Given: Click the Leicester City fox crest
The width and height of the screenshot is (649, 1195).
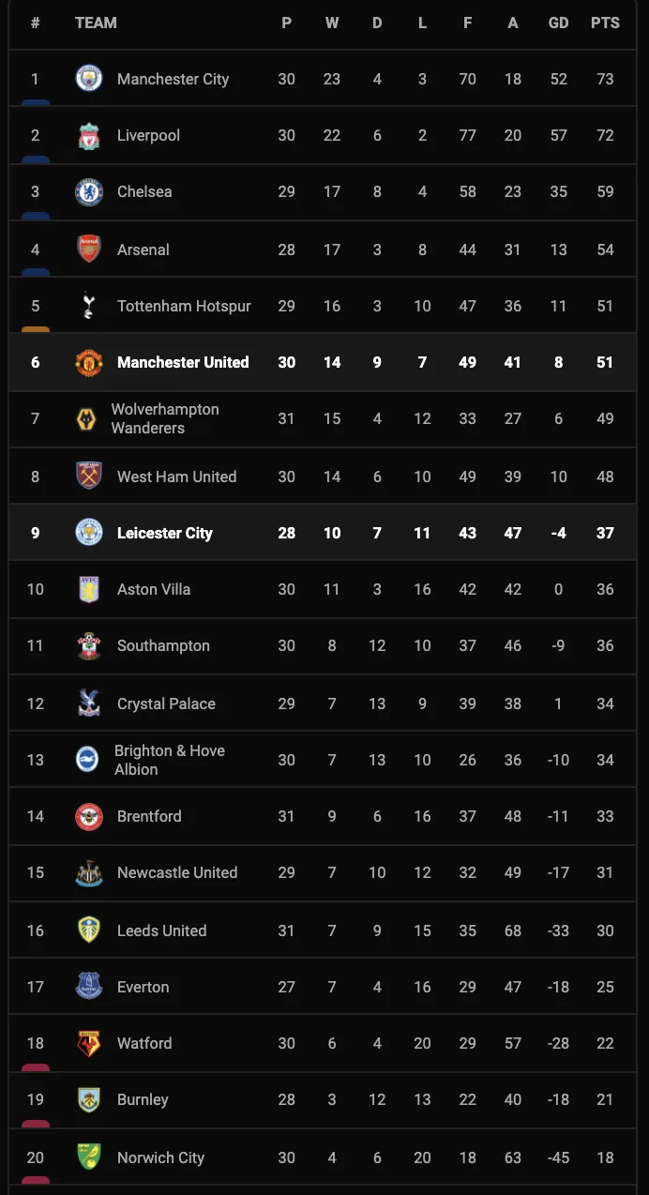Looking at the screenshot, I should pyautogui.click(x=89, y=533).
